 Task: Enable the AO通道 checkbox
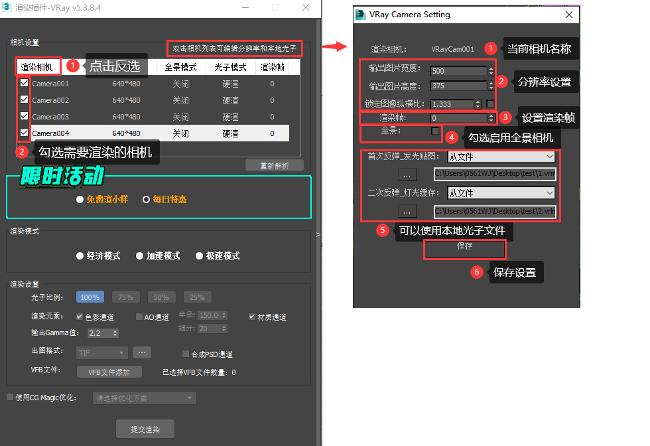pos(139,317)
